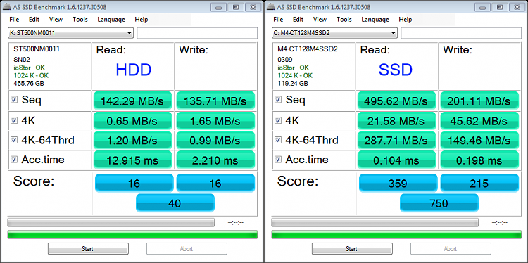Click Start button in HDD window
The image size is (528, 263).
click(88, 248)
